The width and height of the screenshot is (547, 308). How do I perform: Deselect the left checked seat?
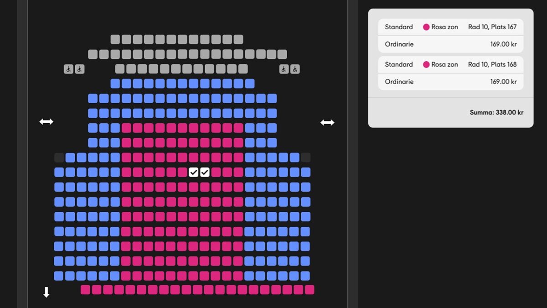(x=194, y=172)
